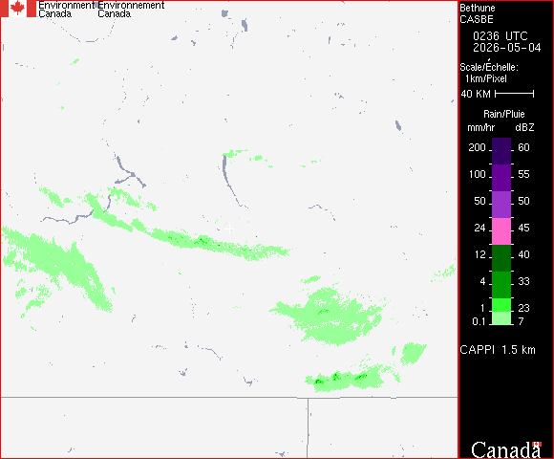
Task: Select the 60 dBZ dark purple swatch
Action: click(501, 151)
